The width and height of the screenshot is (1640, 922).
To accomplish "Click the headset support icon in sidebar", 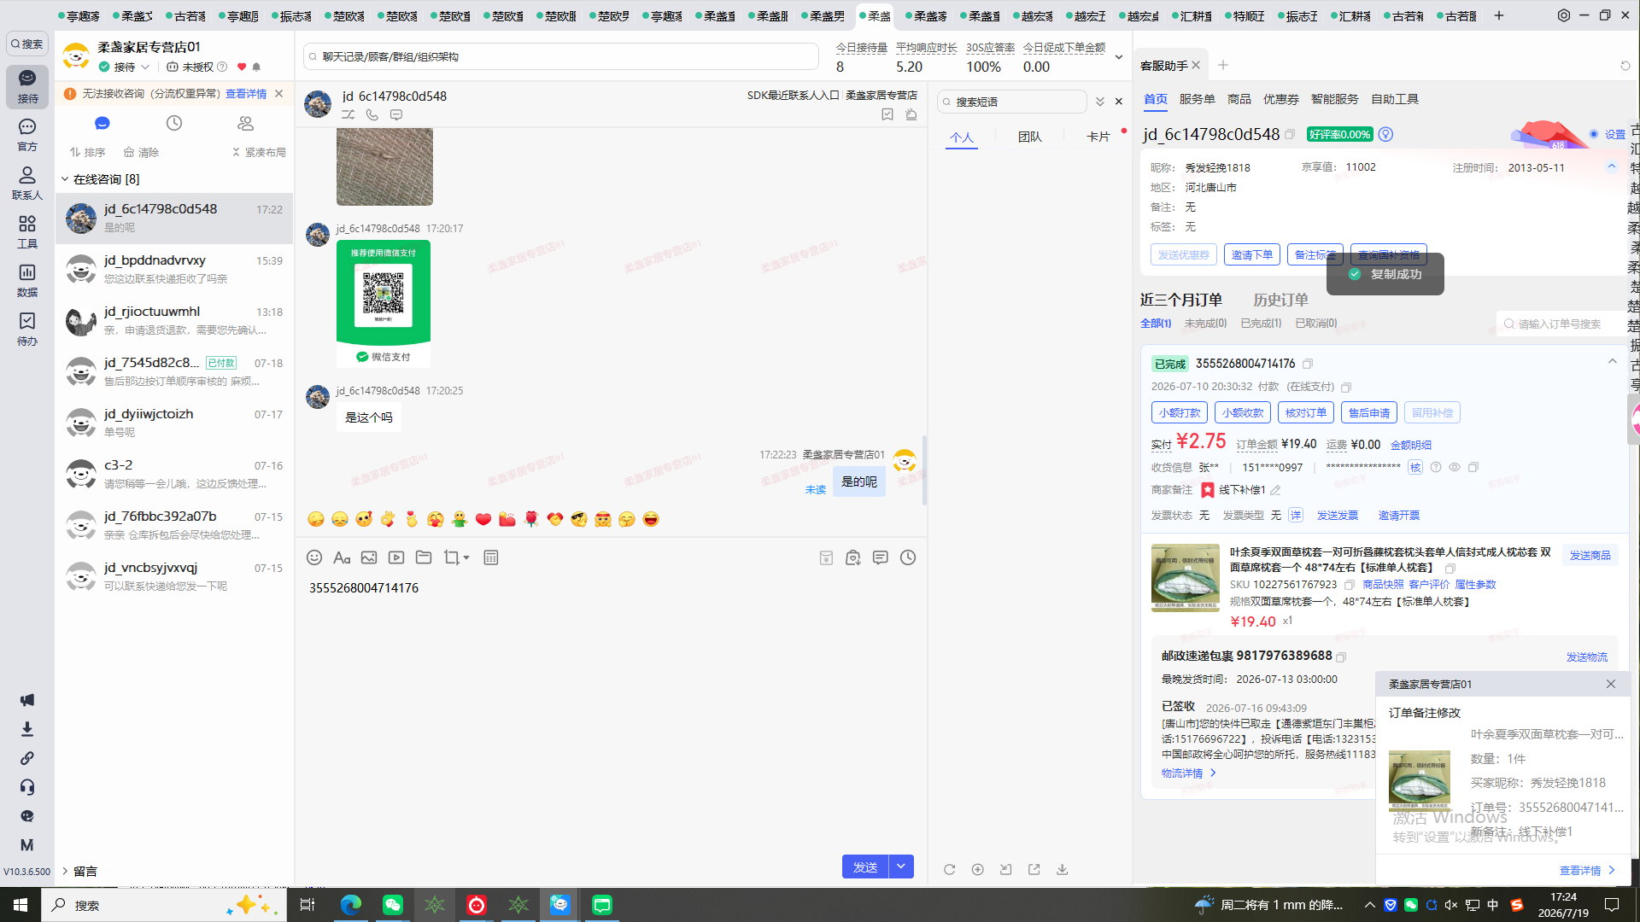I will [x=27, y=787].
